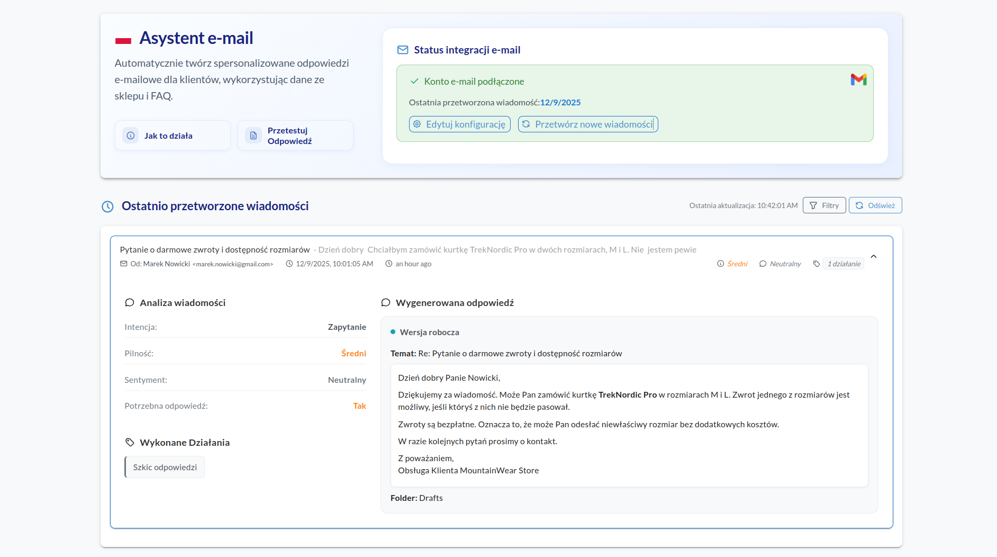Select the envelope icon beside 'Status integracji e-mail'
Screen dimensions: 997x557
pos(402,49)
